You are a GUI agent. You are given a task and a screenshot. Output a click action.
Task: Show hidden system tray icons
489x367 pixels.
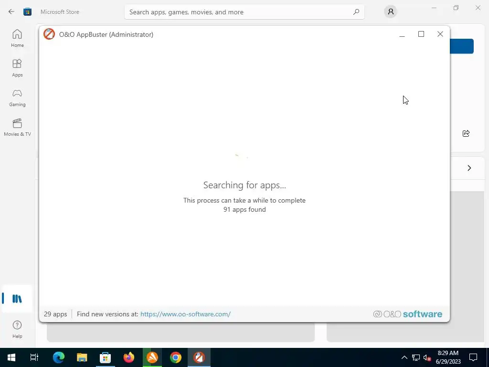pyautogui.click(x=404, y=357)
